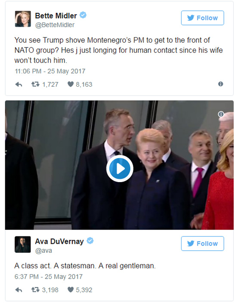Retweet Ava DuVernay's tweet
The height and width of the screenshot is (305, 241).
pyautogui.click(x=35, y=290)
